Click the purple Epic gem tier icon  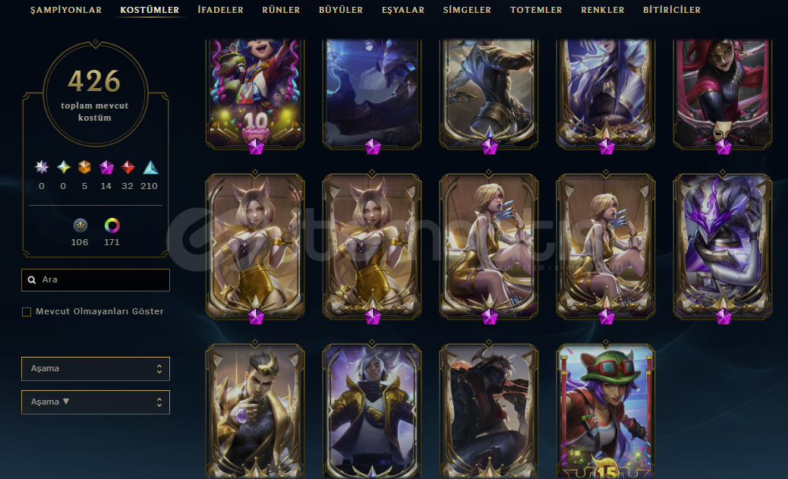point(106,167)
